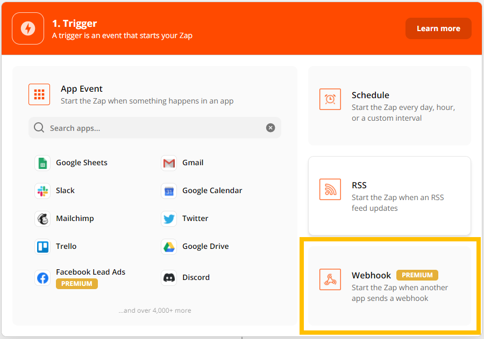The image size is (484, 339).
Task: Click the App Event grid icon
Action: tap(39, 94)
